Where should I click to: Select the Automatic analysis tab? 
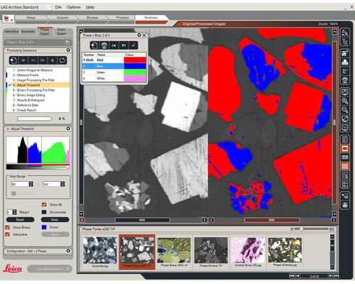pyautogui.click(x=28, y=31)
